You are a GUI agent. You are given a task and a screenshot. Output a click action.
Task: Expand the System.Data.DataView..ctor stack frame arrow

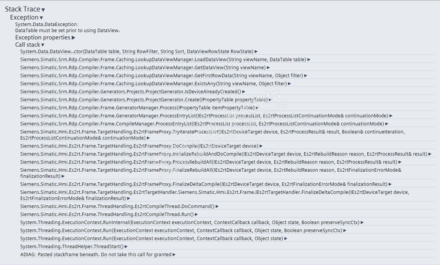click(256, 52)
